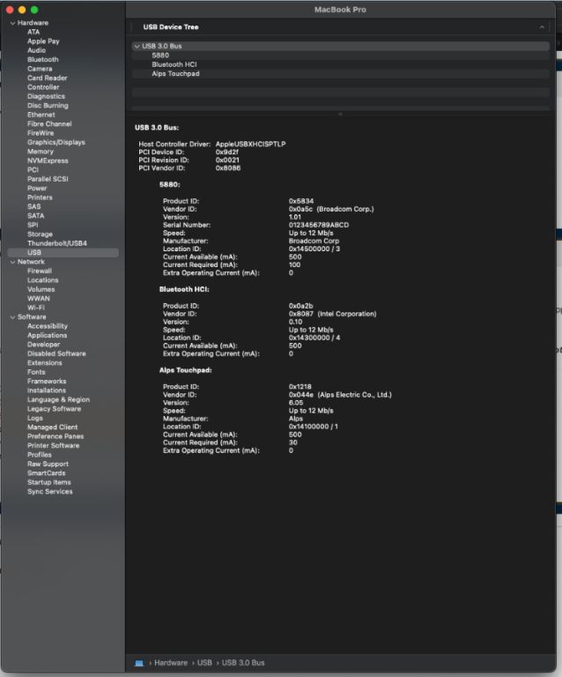Open Applications under Software
Image resolution: width=562 pixels, height=677 pixels.
(47, 336)
